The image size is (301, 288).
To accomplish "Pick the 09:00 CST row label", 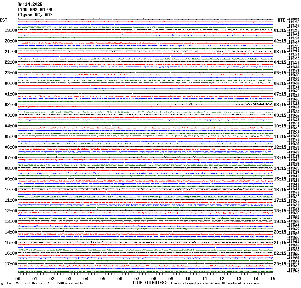I will pyautogui.click(x=11, y=179).
